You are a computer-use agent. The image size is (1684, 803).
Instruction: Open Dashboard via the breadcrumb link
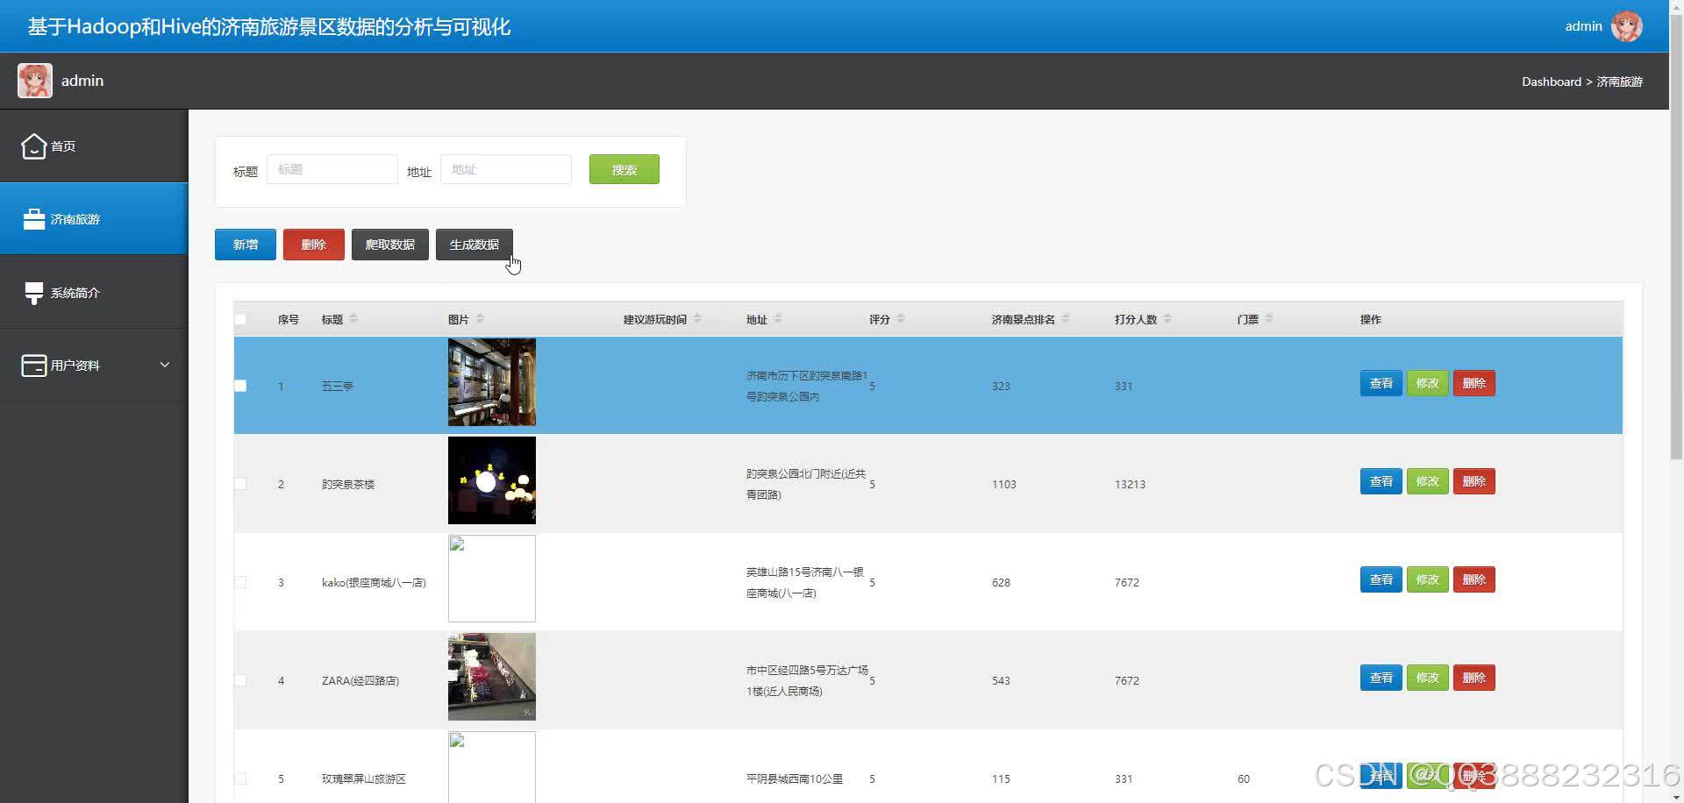[x=1551, y=82]
